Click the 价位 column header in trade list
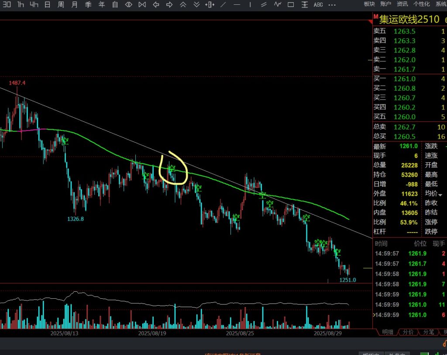Viewport: 447px width, 355px height. pyautogui.click(x=420, y=244)
